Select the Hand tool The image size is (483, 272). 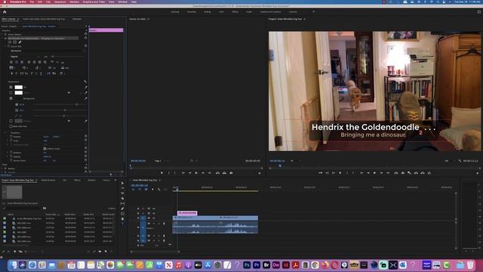click(x=122, y=219)
